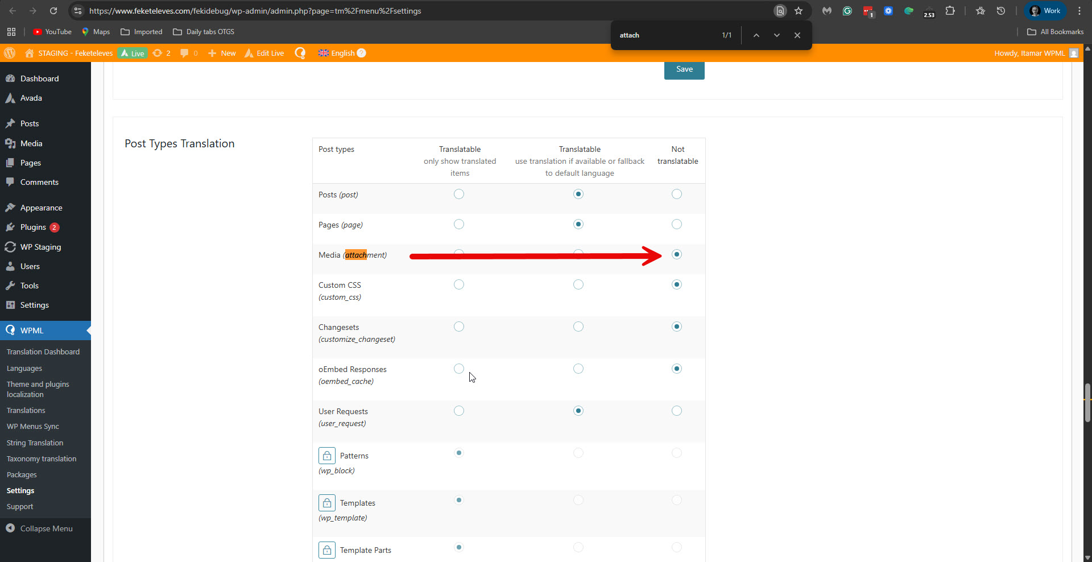Set Posts to Not translatable
Viewport: 1092px width, 562px height.
click(677, 194)
